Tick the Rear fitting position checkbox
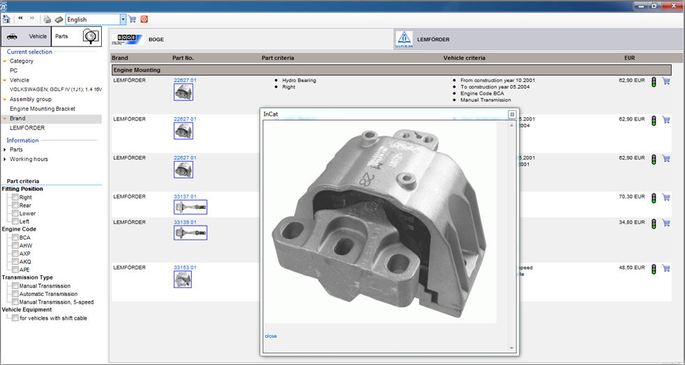This screenshot has width=685, height=365. point(15,205)
